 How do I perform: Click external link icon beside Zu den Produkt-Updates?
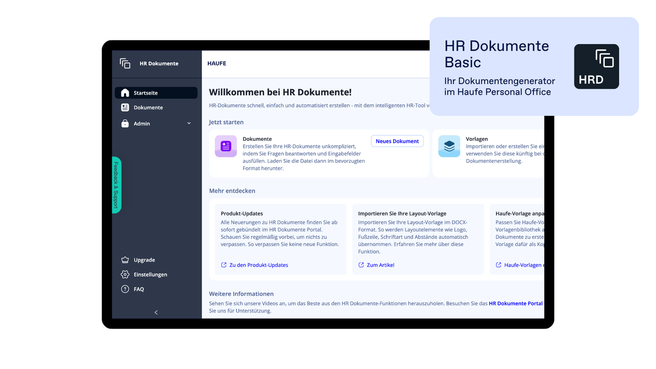pos(223,265)
